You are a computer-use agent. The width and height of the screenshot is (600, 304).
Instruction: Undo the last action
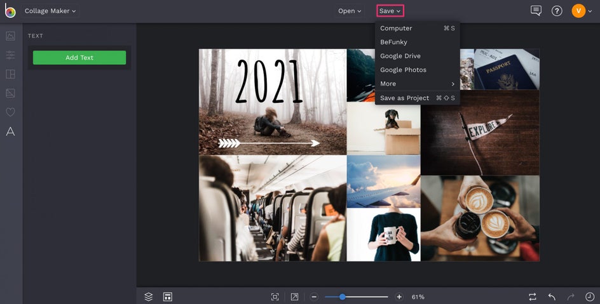coord(552,297)
